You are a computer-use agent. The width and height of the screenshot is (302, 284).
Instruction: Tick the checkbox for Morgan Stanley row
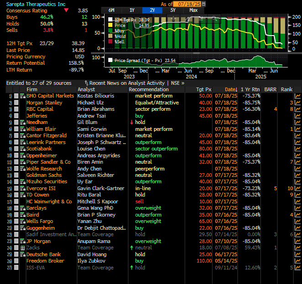(x=16, y=103)
